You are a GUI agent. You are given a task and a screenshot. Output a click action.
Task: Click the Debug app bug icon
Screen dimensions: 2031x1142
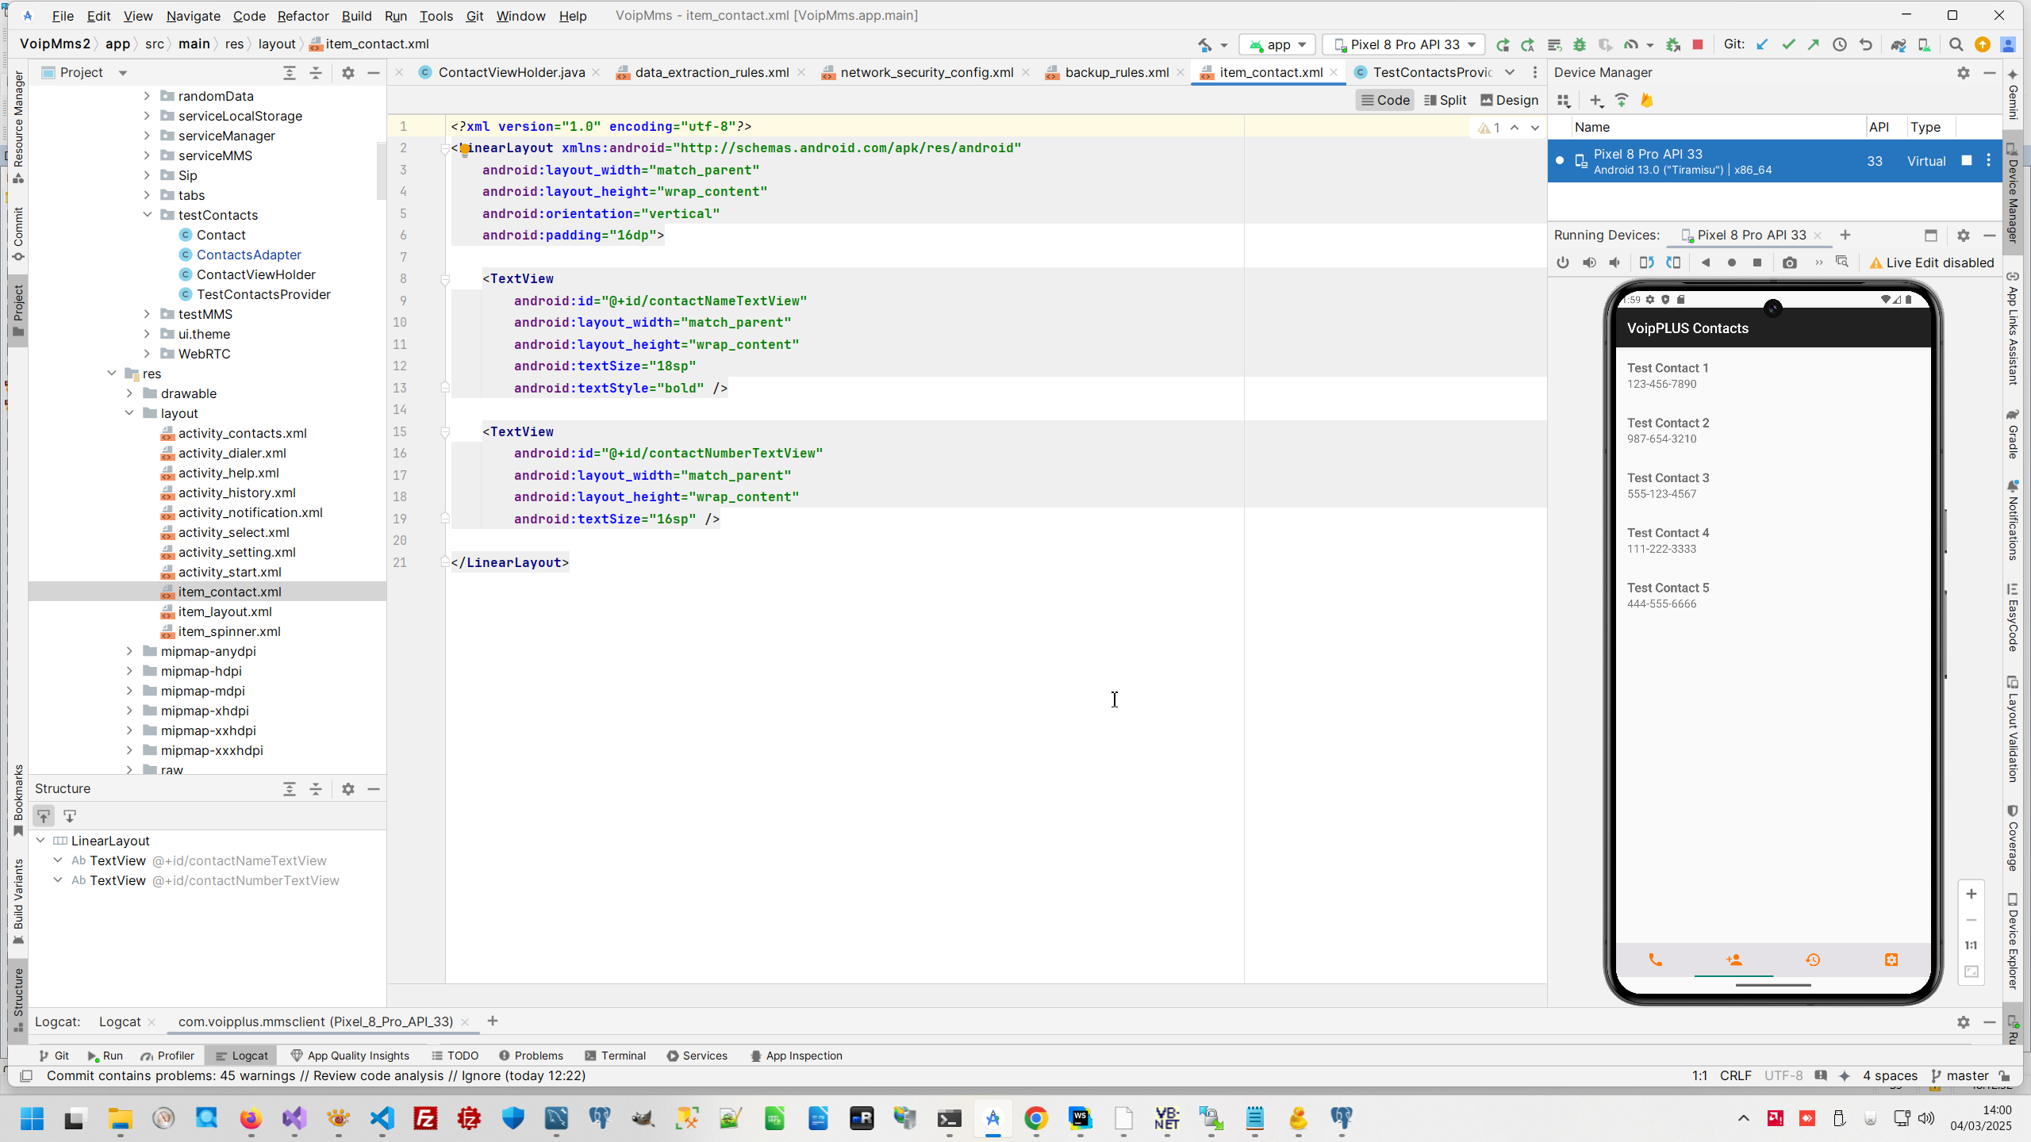pyautogui.click(x=1580, y=44)
